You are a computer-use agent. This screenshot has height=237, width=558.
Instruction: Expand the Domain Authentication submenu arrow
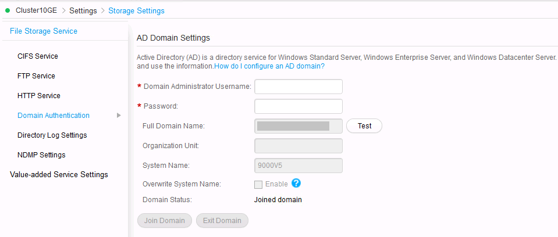[119, 116]
